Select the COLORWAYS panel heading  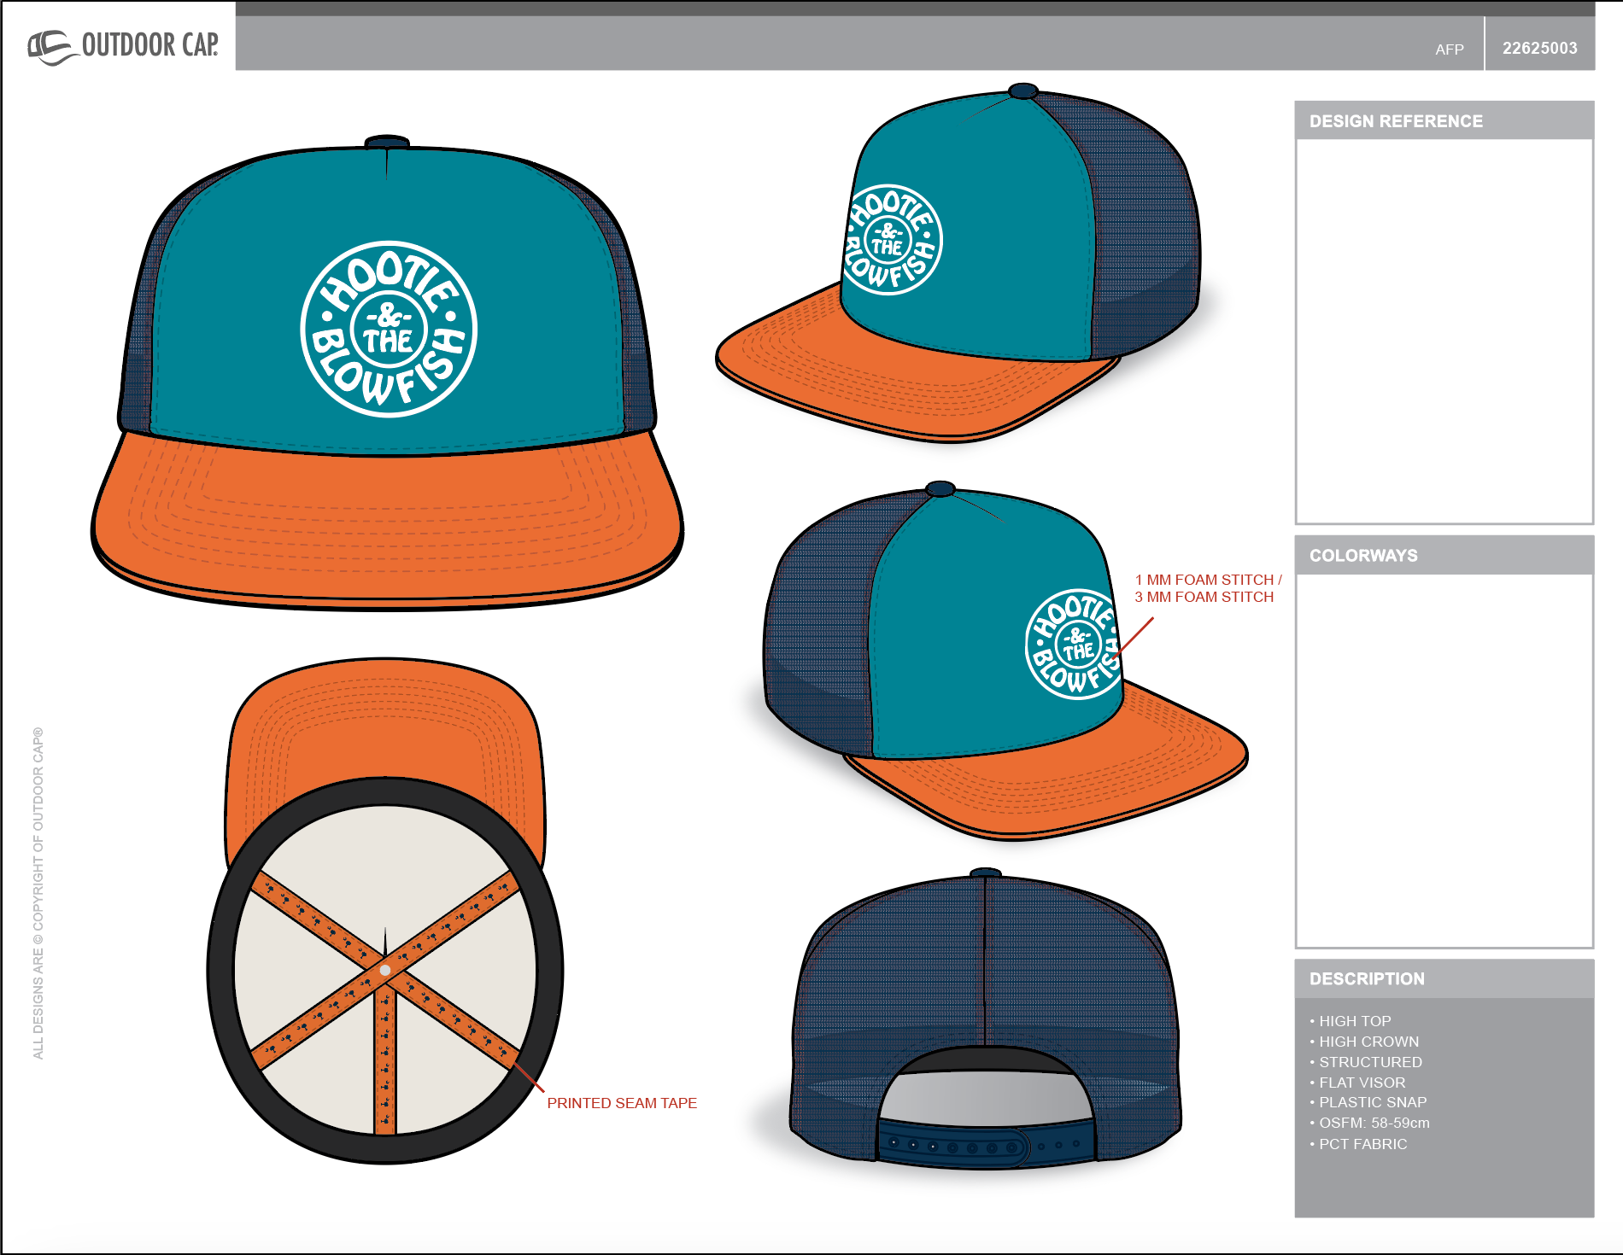click(x=1363, y=556)
